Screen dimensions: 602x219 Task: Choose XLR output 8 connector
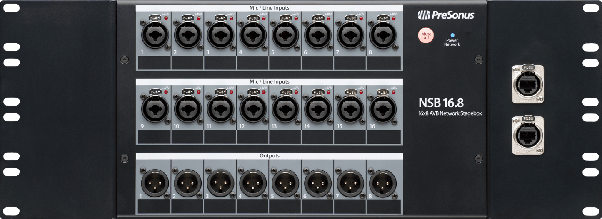(383, 183)
